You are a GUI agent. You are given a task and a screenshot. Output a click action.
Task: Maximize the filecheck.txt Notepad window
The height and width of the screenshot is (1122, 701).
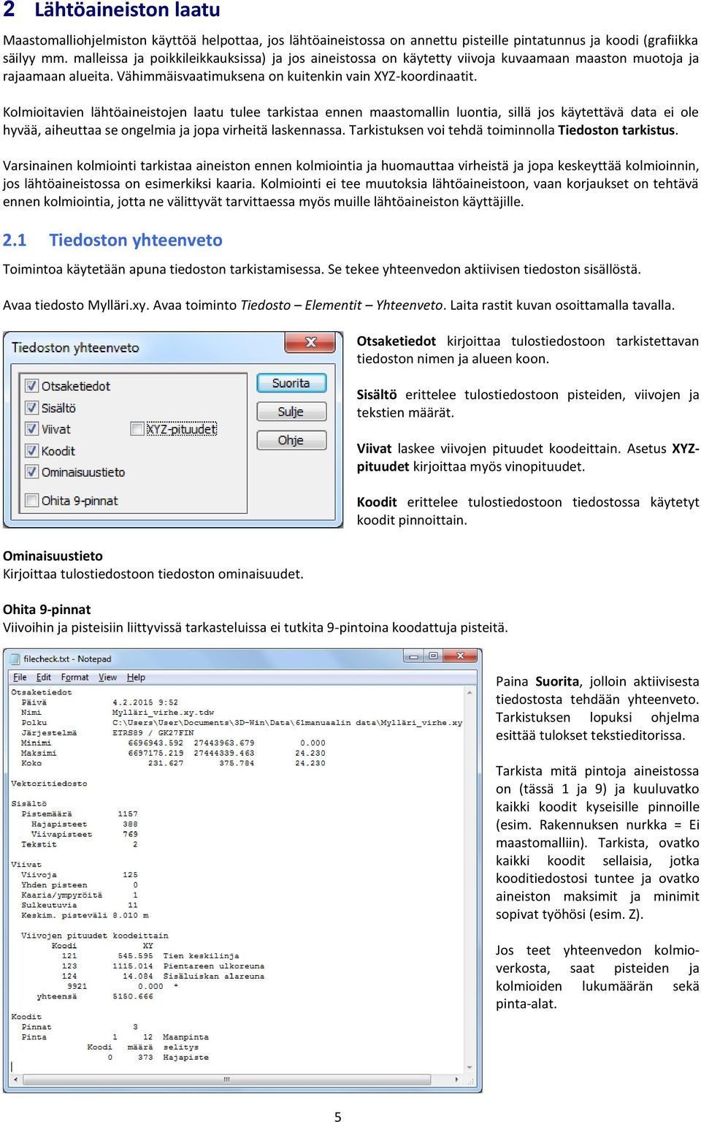(x=433, y=656)
